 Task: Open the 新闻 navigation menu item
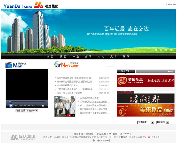tap(88, 56)
